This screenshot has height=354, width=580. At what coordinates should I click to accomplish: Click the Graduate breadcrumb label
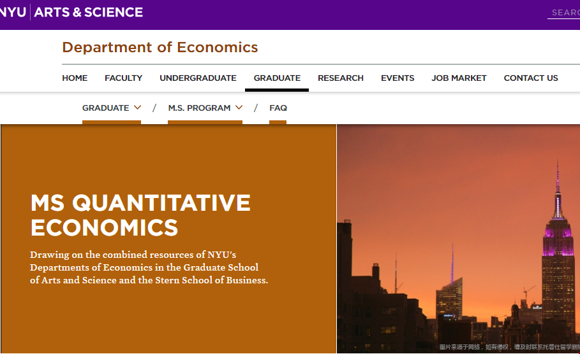105,108
